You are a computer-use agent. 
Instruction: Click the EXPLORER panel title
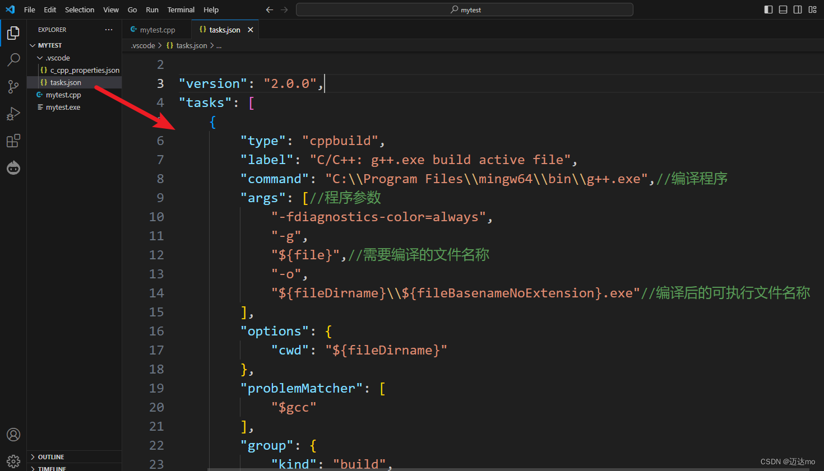click(52, 30)
